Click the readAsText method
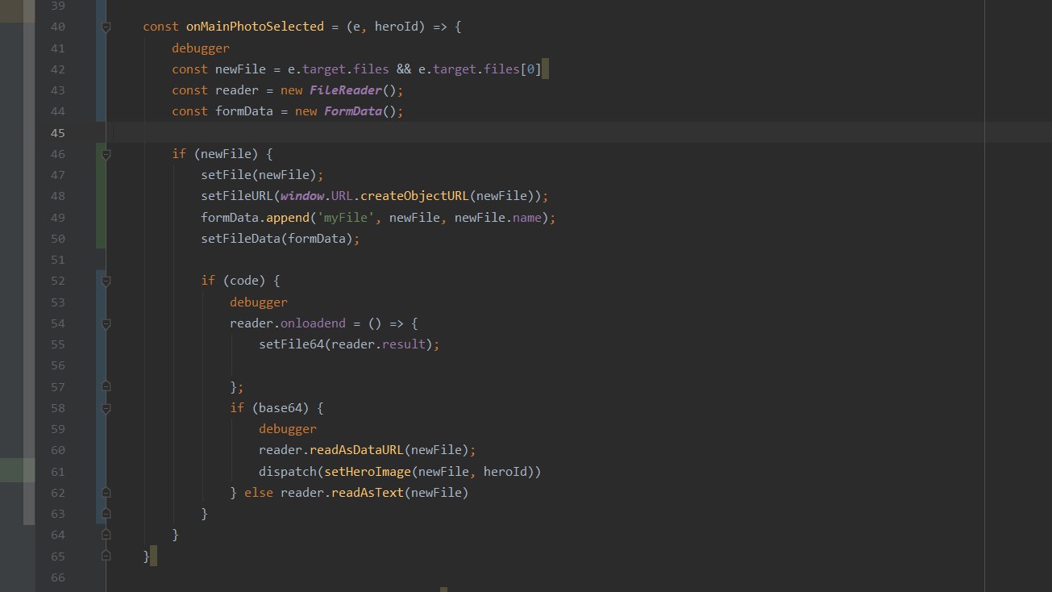This screenshot has width=1052, height=592. pyautogui.click(x=368, y=492)
